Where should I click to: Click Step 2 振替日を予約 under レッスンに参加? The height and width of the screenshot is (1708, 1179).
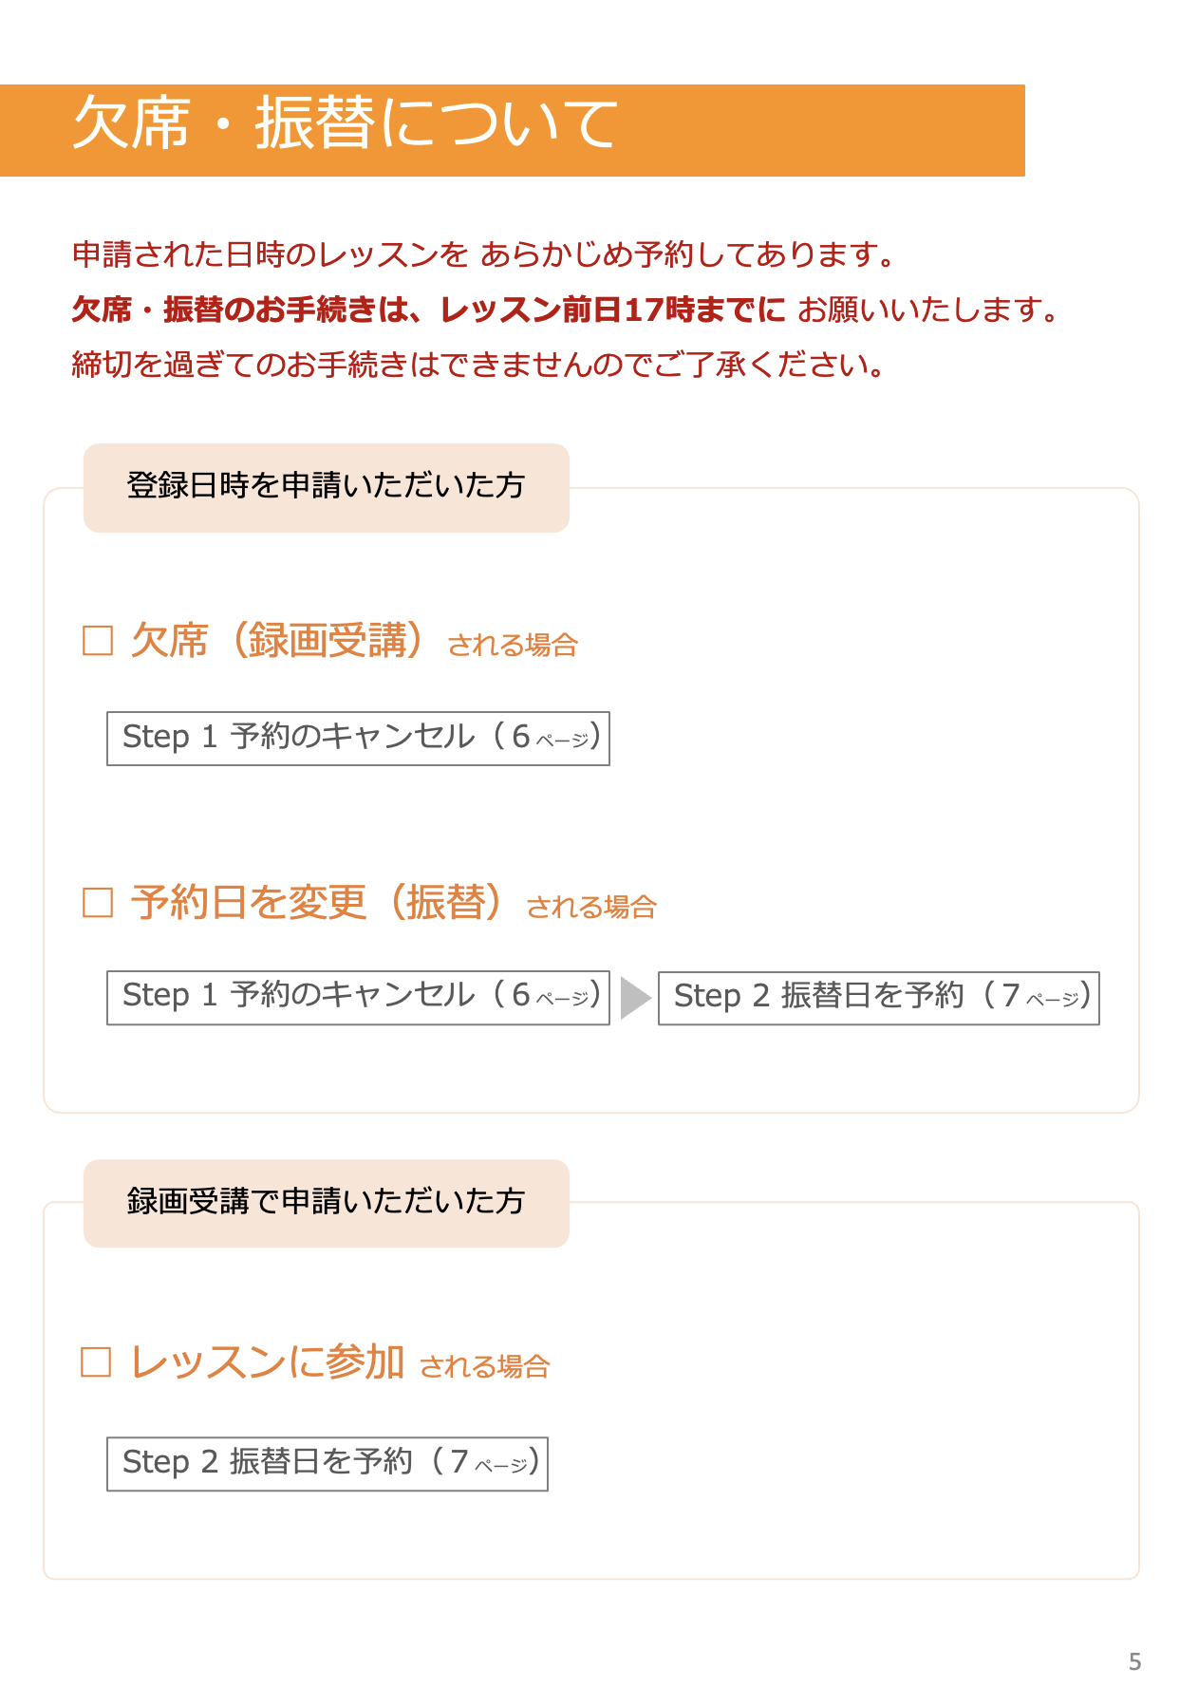327,1463
